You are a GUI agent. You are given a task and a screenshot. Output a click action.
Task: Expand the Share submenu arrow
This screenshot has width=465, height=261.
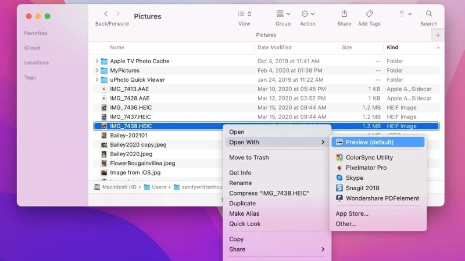click(x=323, y=249)
